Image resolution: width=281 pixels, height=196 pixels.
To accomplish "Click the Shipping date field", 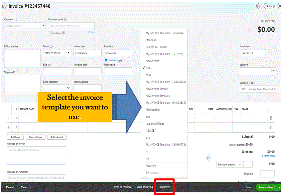I will [87, 71].
